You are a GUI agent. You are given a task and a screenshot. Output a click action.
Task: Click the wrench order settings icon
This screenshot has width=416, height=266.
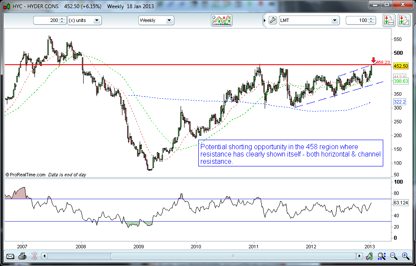click(x=272, y=20)
